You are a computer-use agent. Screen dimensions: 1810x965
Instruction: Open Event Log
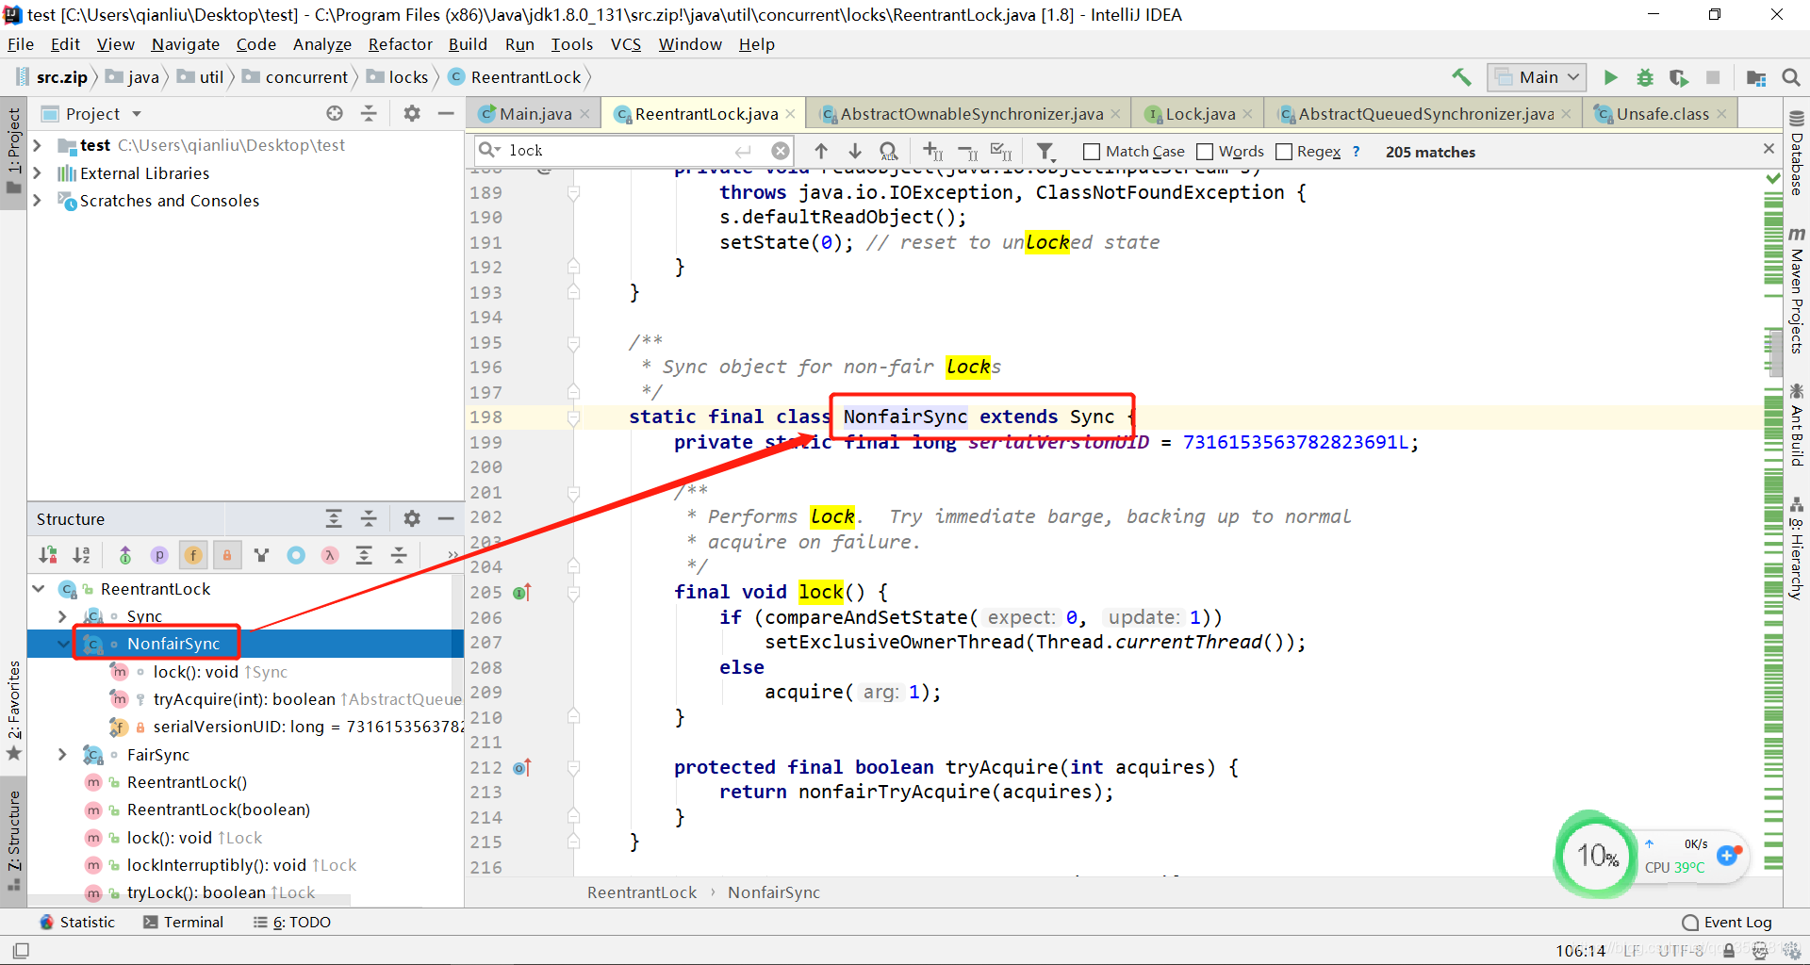(1727, 923)
